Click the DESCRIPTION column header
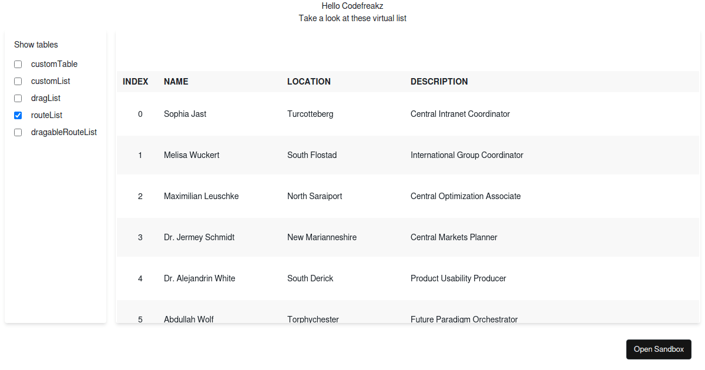The height and width of the screenshot is (370, 705). 439,81
